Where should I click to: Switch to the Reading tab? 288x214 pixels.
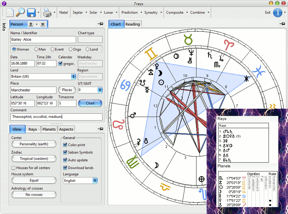[x=133, y=24]
